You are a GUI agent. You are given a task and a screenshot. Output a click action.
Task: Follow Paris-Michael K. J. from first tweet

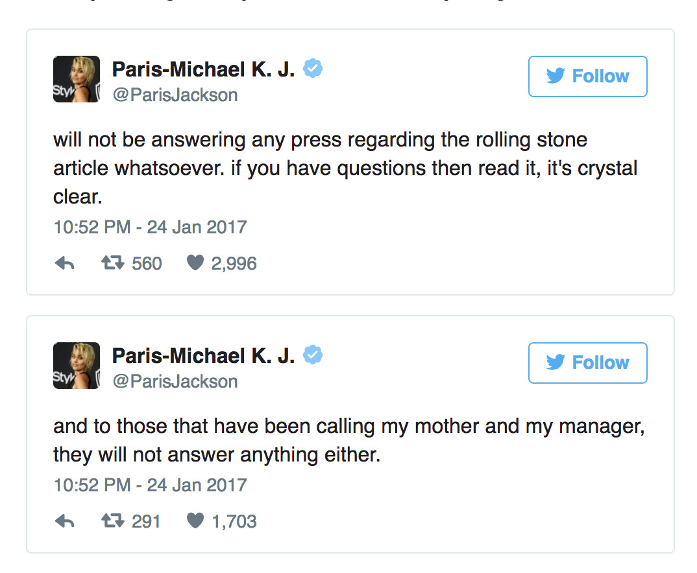(588, 76)
